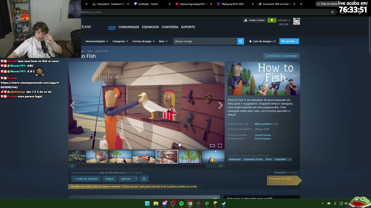Show previous screenshot with left arrow
371x208 pixels.
click(x=72, y=105)
